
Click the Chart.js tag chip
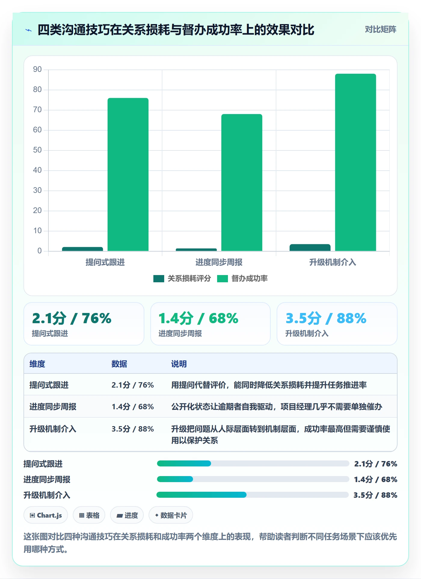(46, 515)
